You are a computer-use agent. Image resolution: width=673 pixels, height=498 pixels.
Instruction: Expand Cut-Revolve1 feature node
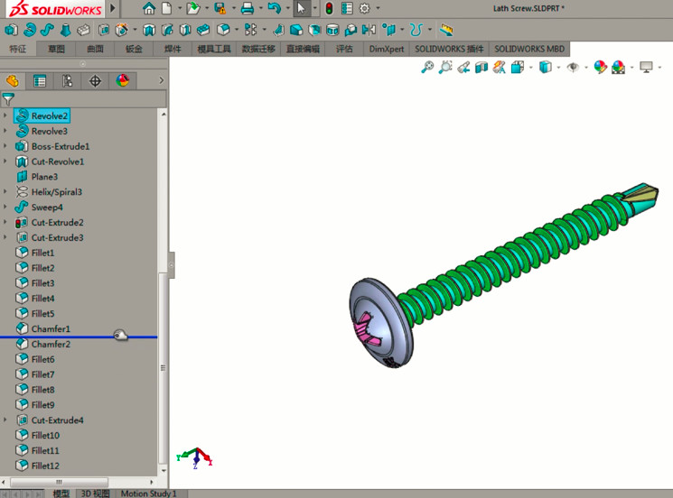(5, 161)
